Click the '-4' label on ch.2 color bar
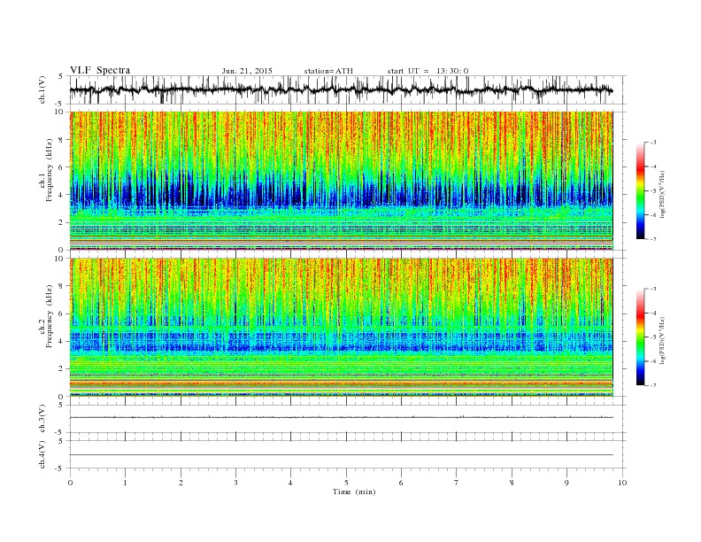 tap(652, 313)
